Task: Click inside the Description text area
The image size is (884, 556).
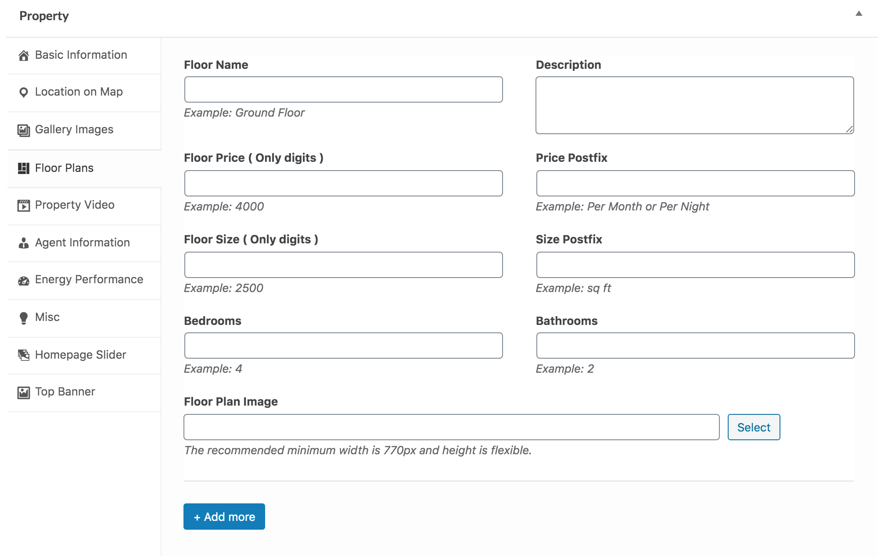Action: (694, 105)
